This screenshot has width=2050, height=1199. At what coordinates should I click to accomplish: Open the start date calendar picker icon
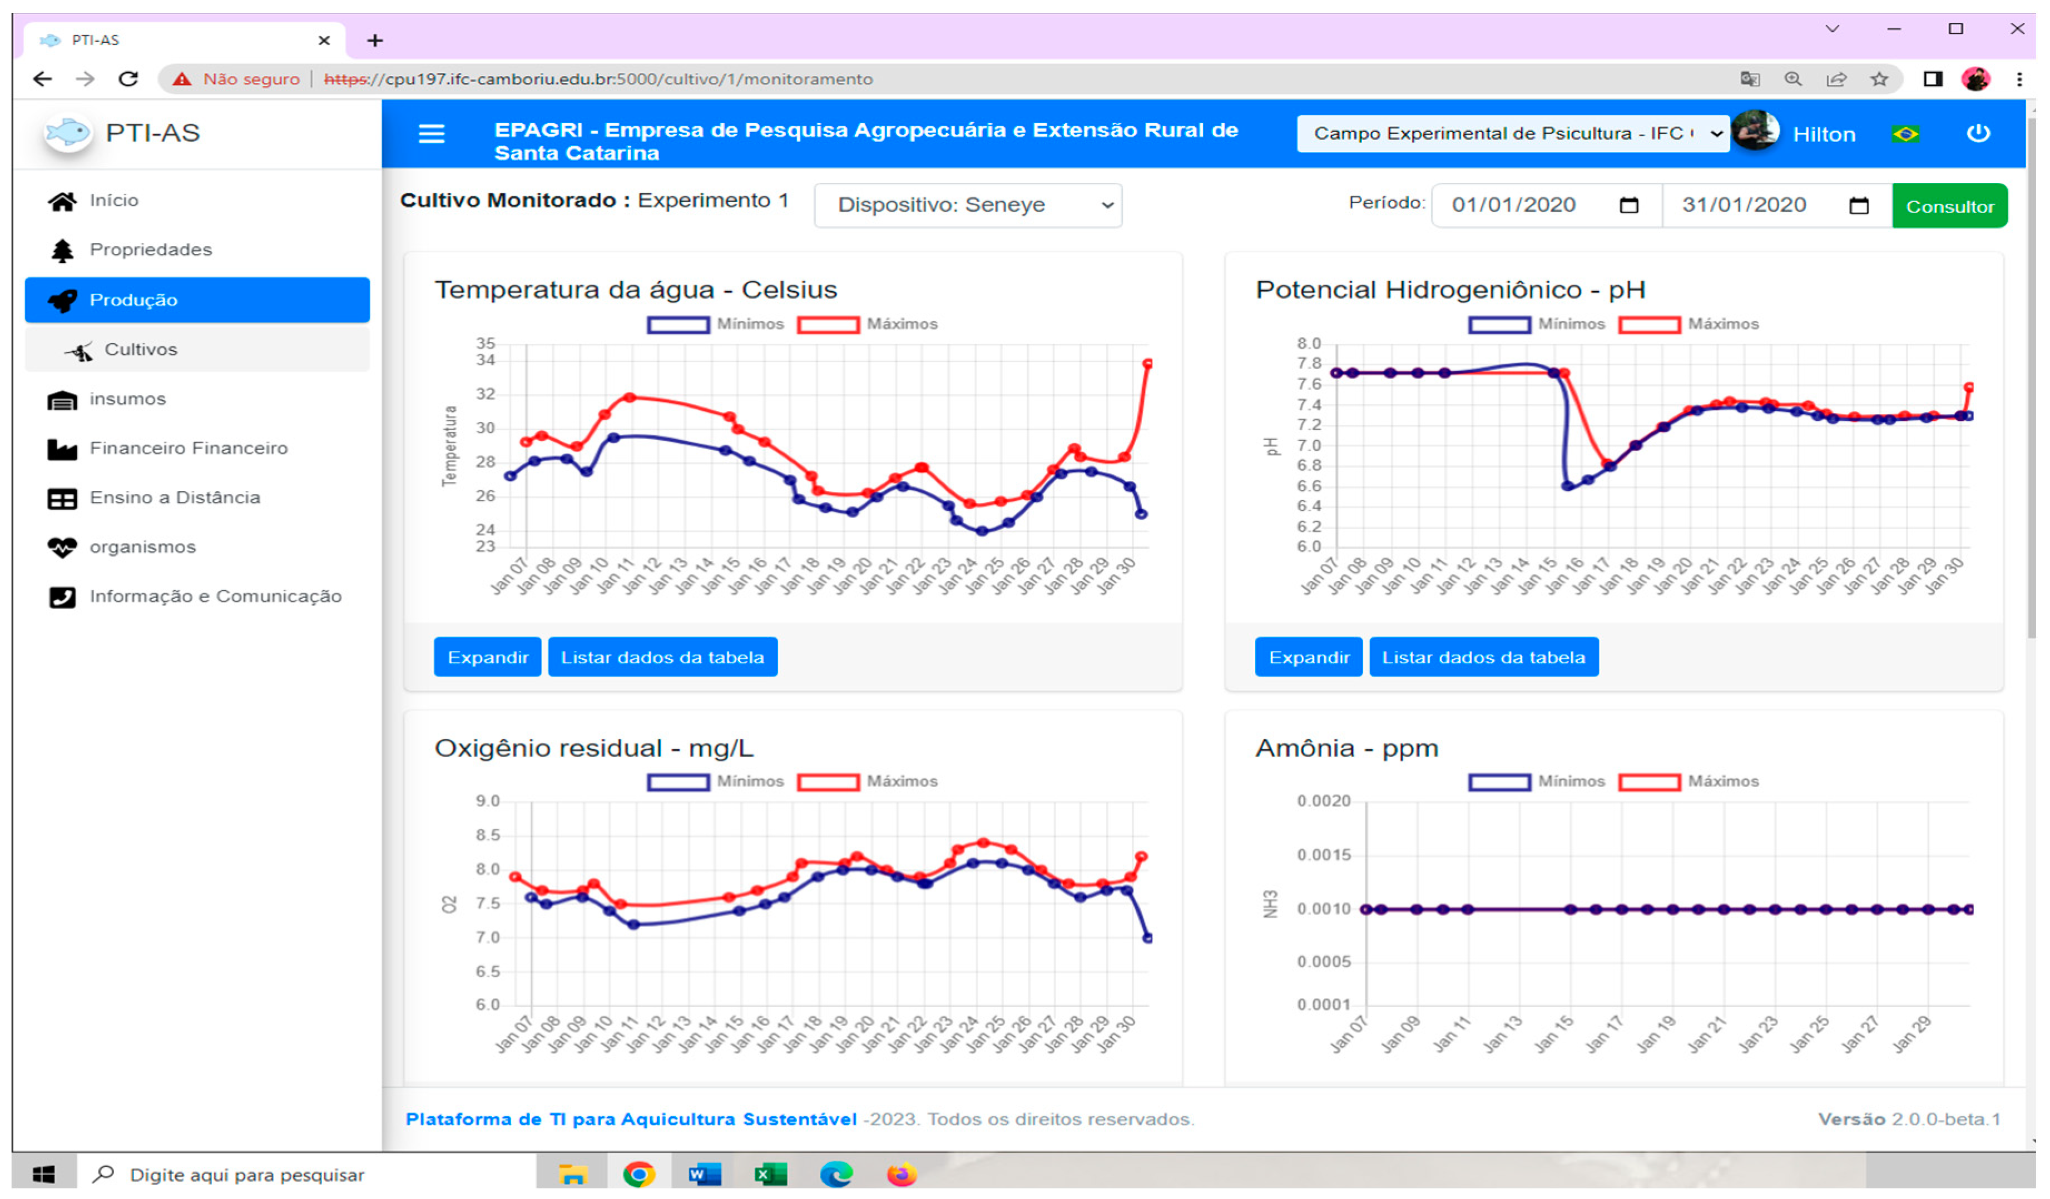1628,205
